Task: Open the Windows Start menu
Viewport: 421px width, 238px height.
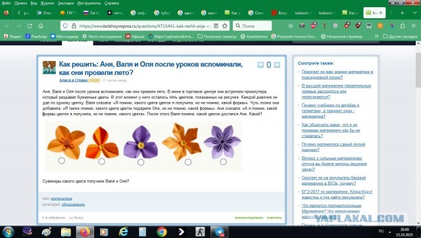Action: coord(9,231)
